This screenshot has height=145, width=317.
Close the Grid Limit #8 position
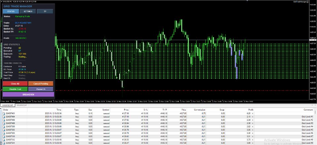click(x=253, y=139)
